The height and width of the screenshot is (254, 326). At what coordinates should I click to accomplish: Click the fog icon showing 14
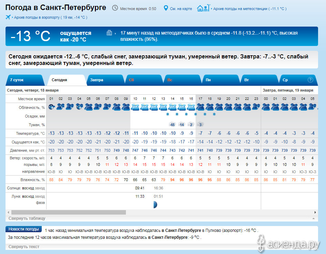(x=182, y=124)
